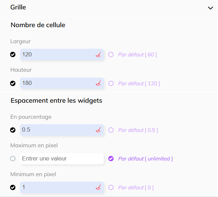Choose Par défaut [ 120 ] for Hauteur
This screenshot has width=218, height=197.
point(111,83)
